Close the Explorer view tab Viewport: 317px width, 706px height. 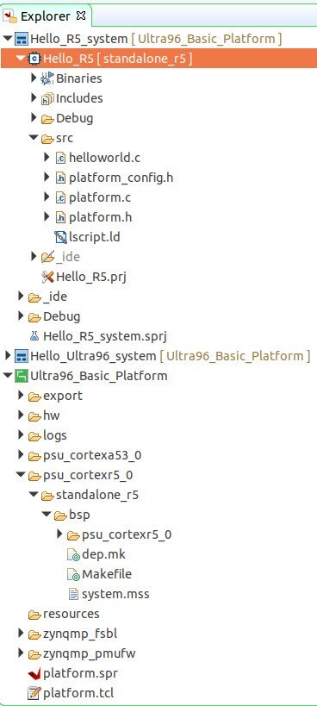coord(81,16)
